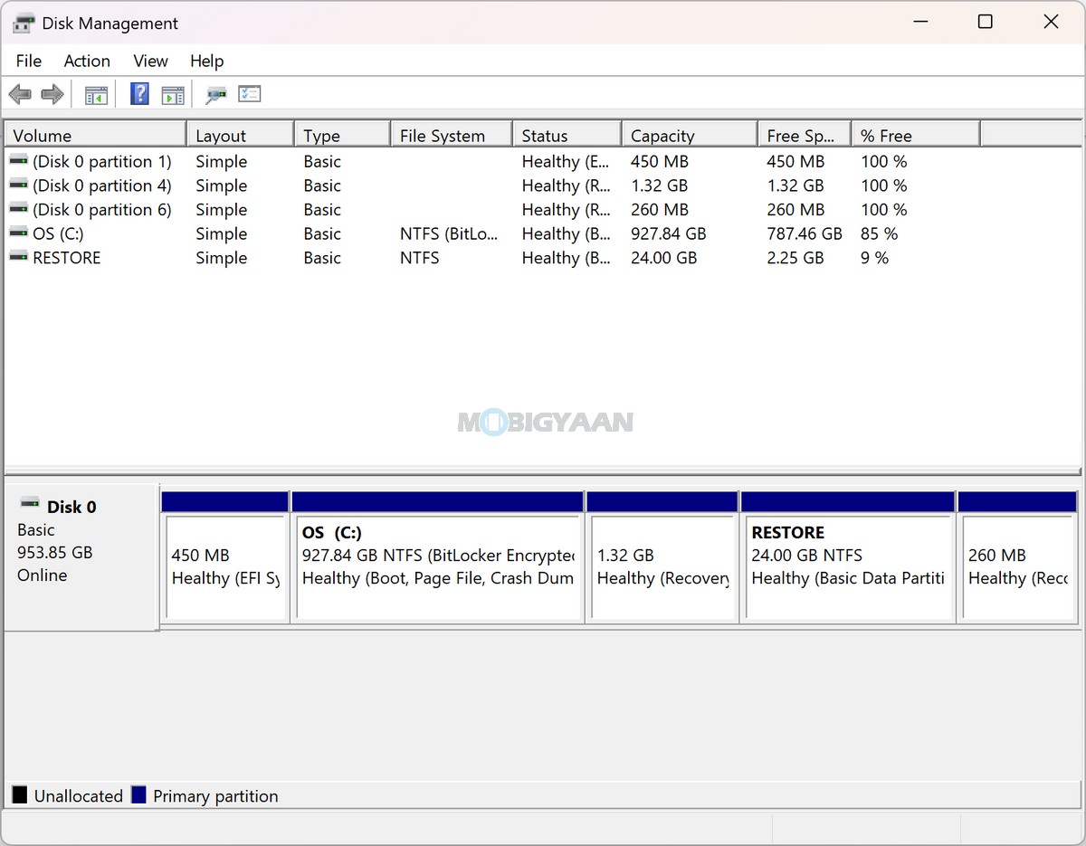This screenshot has width=1086, height=846.
Task: Sort by the Type column header
Action: click(x=342, y=135)
